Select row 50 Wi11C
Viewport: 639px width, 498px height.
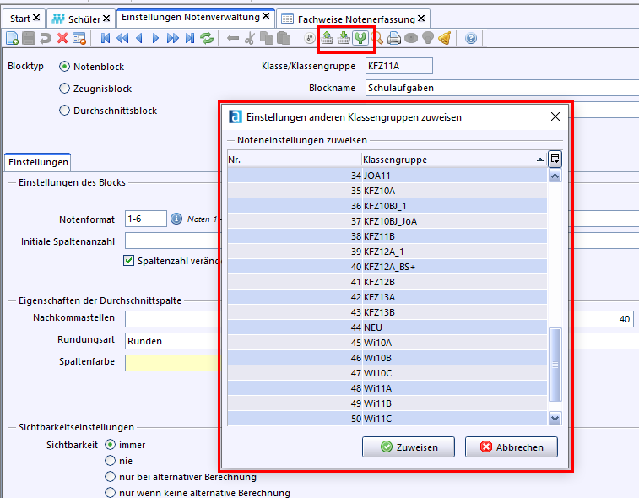click(387, 419)
